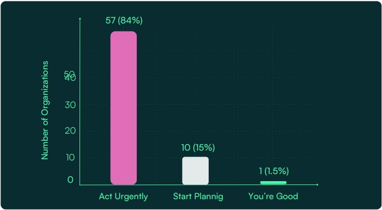382x210 pixels.
Task: Click the Number of Organizations axis title
Action: click(45, 111)
